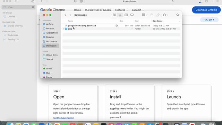Click Safari address bar google.com
Viewport: 222px width, 125px height.
(x=129, y=1)
